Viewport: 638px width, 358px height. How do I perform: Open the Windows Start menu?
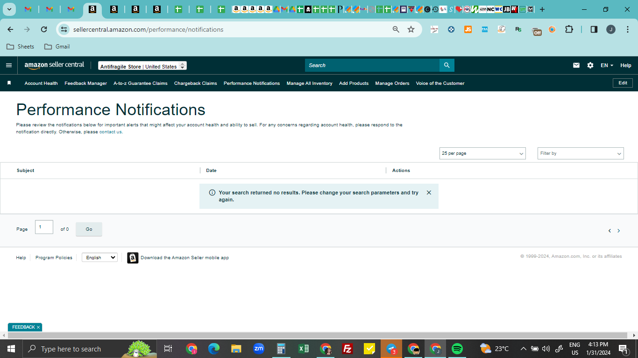[11, 349]
